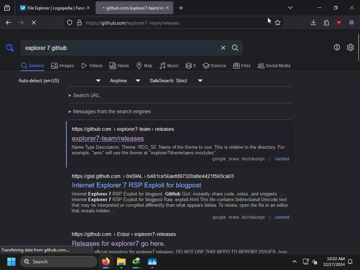Image resolution: width=360 pixels, height=270 pixels.
Task: Expand Messages from the search engines
Action: (110, 111)
